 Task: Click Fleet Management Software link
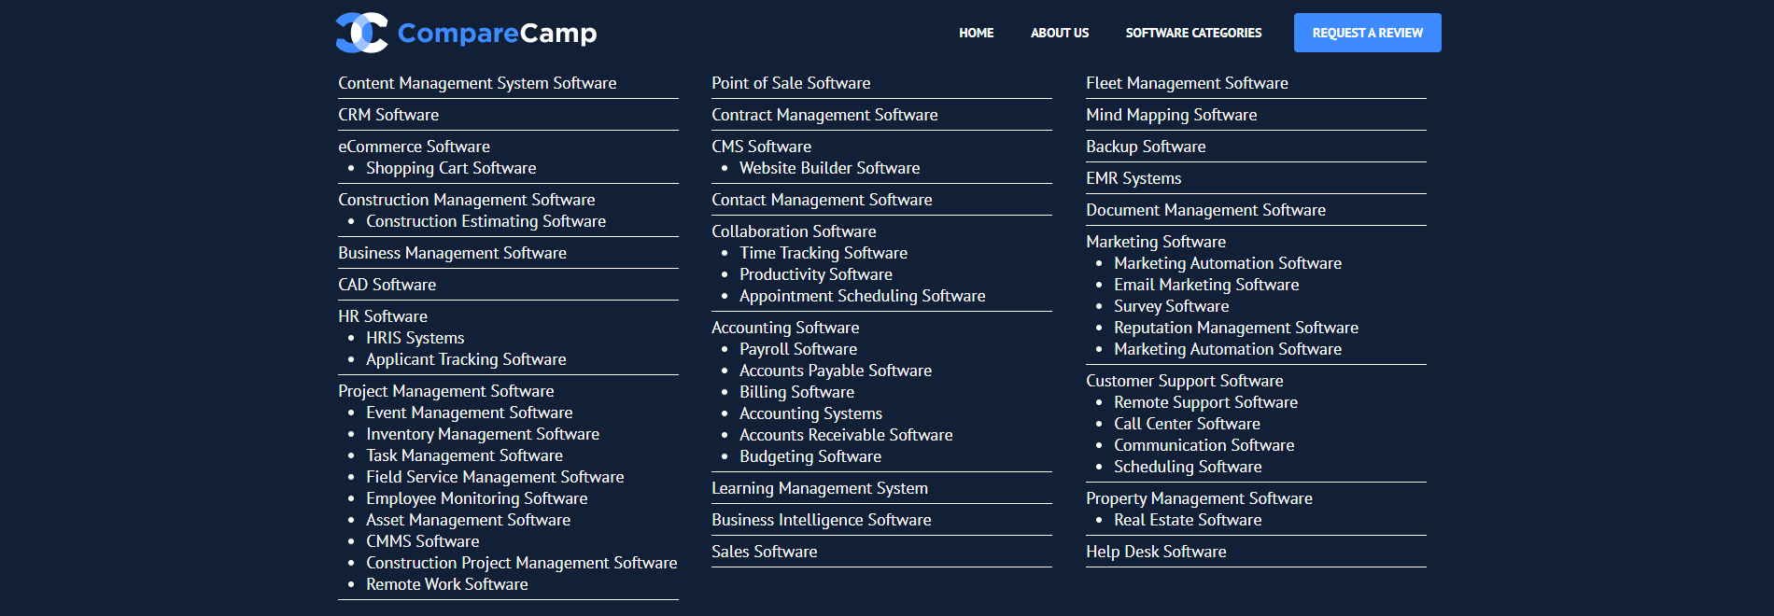click(1186, 83)
